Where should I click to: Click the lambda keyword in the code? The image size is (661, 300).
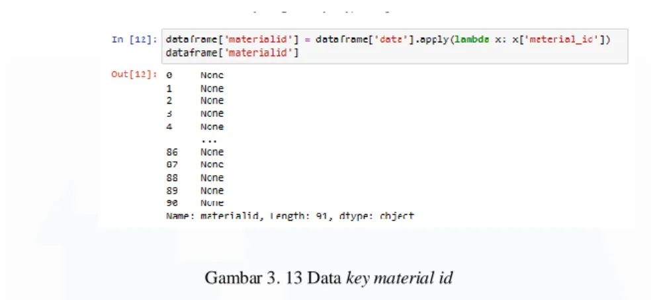pos(472,40)
